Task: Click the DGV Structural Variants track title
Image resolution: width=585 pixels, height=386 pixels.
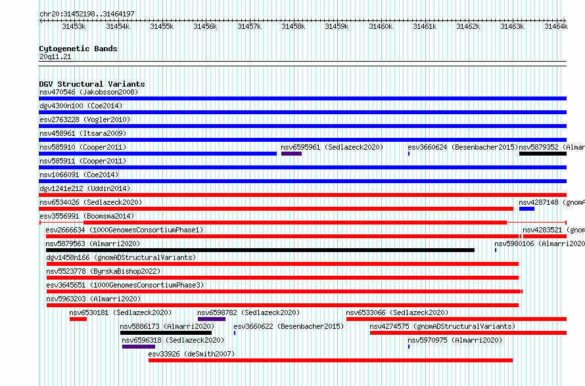Action: pyautogui.click(x=92, y=84)
